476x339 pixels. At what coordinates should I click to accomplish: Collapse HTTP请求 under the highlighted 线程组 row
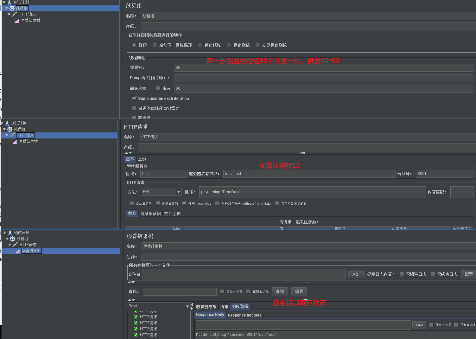pos(9,14)
